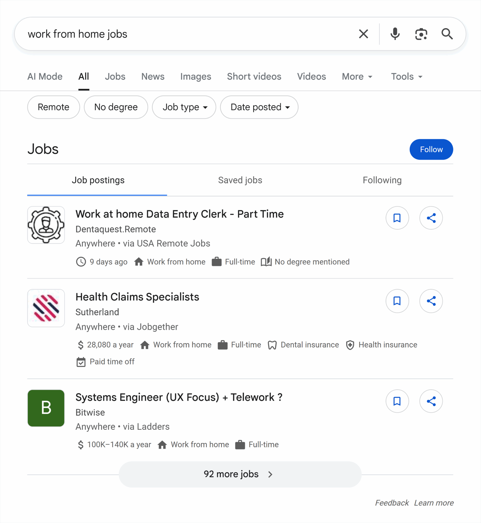Toggle the No degree filter chip

pos(116,107)
